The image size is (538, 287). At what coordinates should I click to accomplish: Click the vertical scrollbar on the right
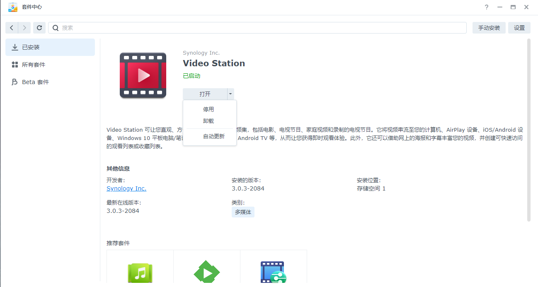[x=528, y=130]
